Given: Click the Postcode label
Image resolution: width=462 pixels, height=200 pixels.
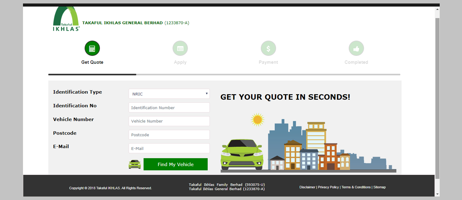Looking at the screenshot, I should pos(65,133).
